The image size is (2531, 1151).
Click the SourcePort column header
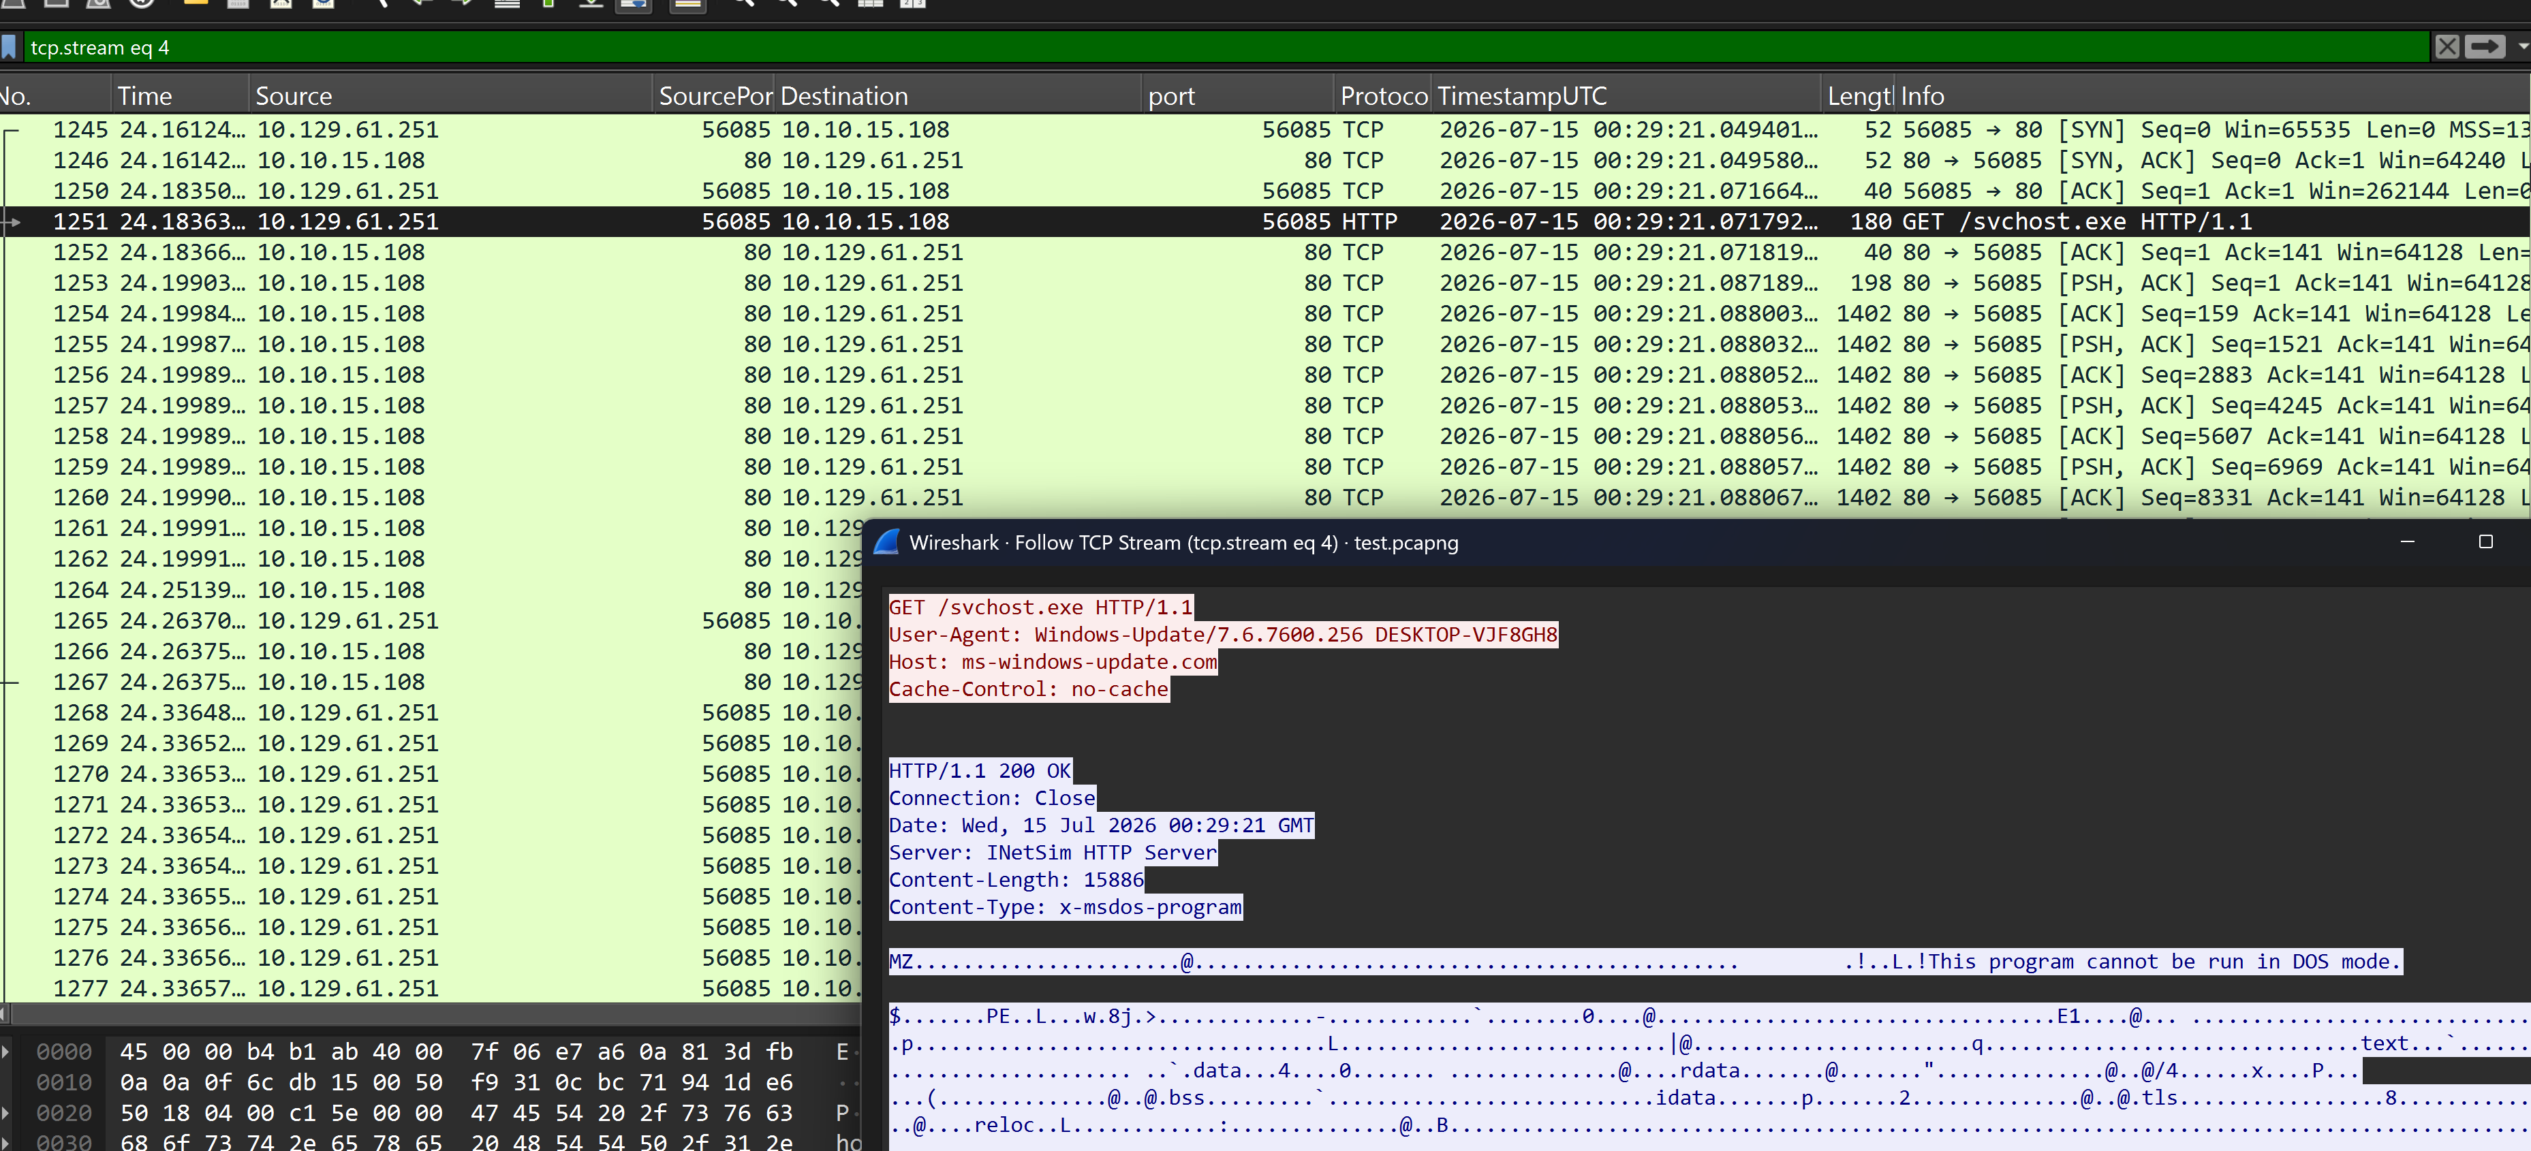tap(714, 95)
